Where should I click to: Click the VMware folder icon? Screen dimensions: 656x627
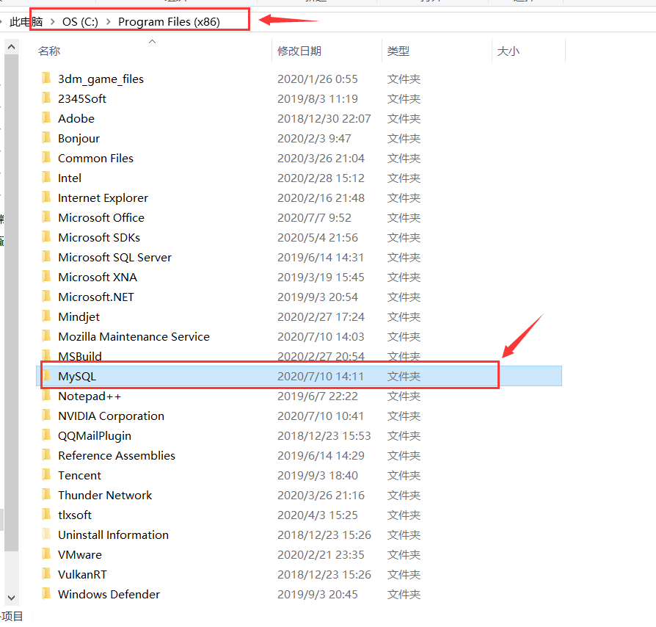[46, 554]
